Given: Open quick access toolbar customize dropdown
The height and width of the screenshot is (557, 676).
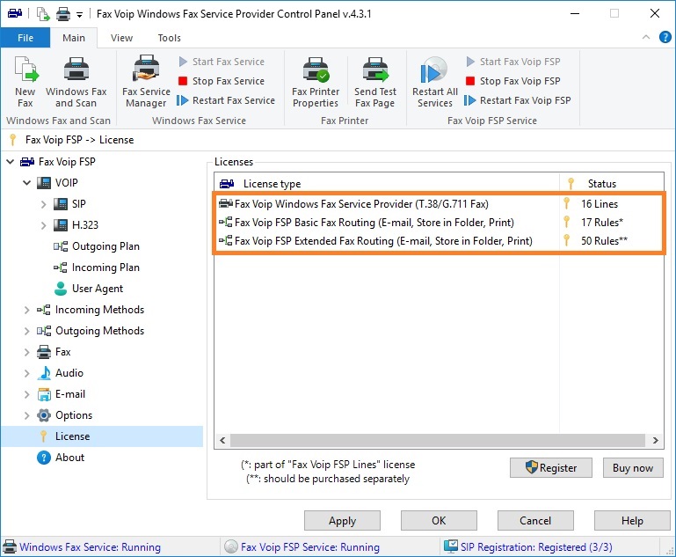Looking at the screenshot, I should (x=79, y=15).
